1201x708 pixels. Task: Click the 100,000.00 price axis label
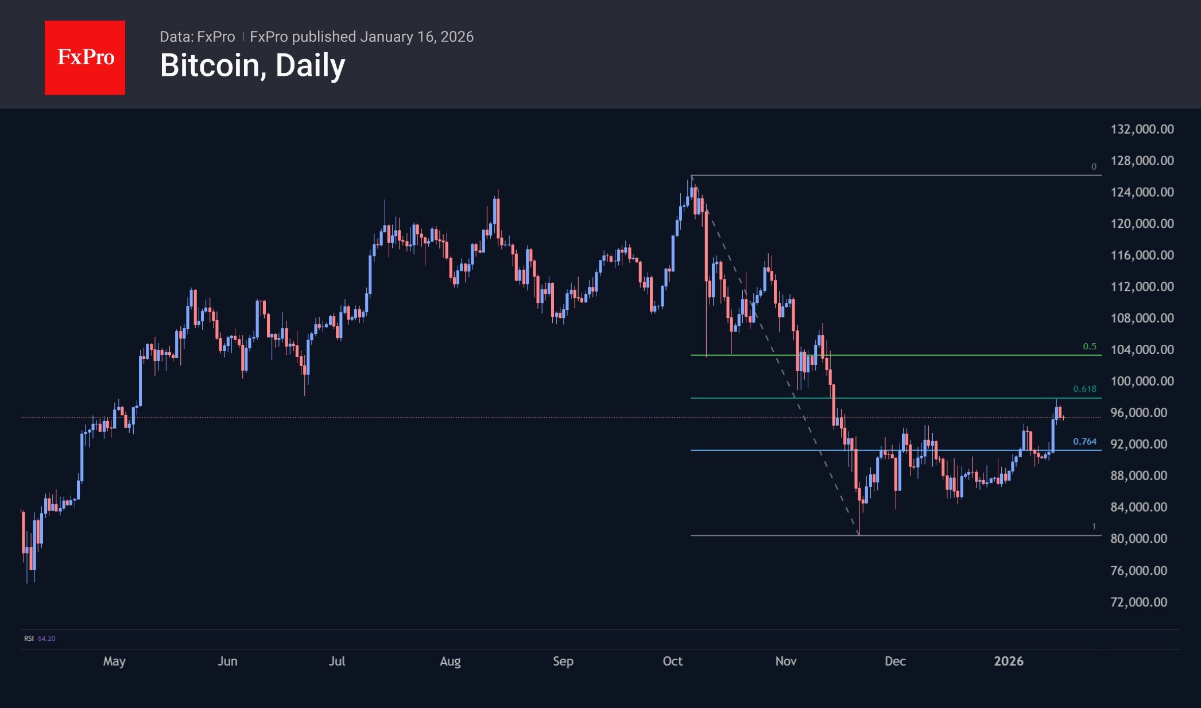[x=1142, y=381]
